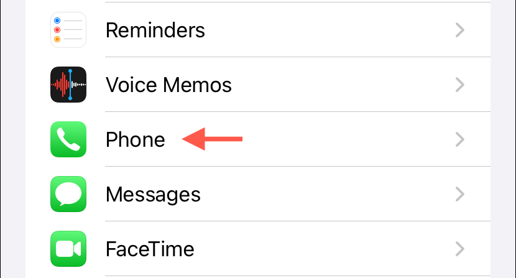Choose the Messages label text
This screenshot has height=278, width=516.
(x=153, y=195)
